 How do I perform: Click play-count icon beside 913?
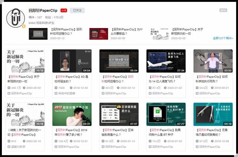click(x=9, y=141)
